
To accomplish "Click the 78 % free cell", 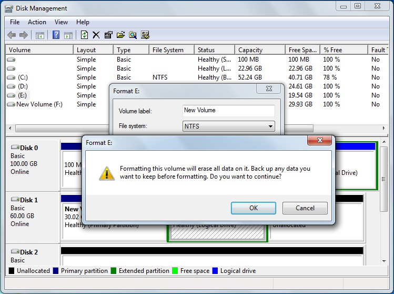I will [x=330, y=77].
